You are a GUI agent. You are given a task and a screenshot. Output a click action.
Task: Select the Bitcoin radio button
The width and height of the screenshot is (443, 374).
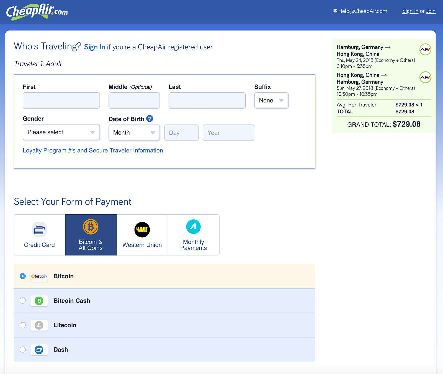(x=23, y=276)
